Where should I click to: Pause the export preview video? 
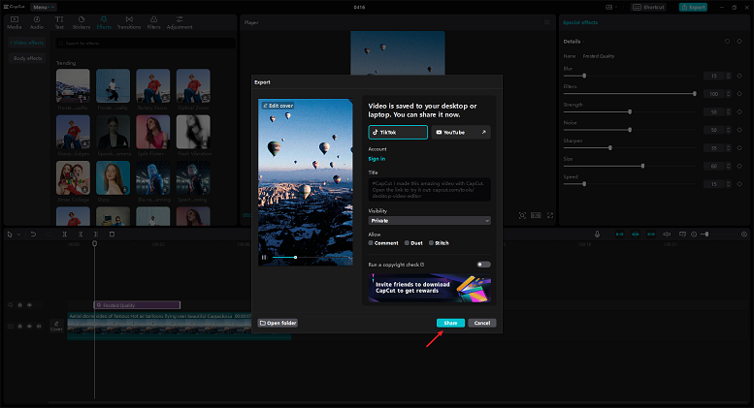pos(264,258)
